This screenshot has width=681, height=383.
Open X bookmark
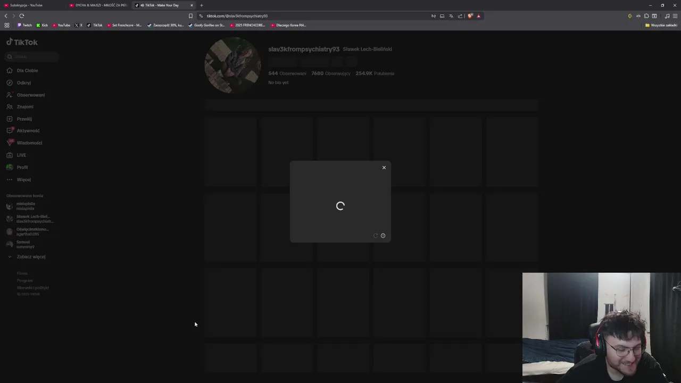(x=78, y=25)
